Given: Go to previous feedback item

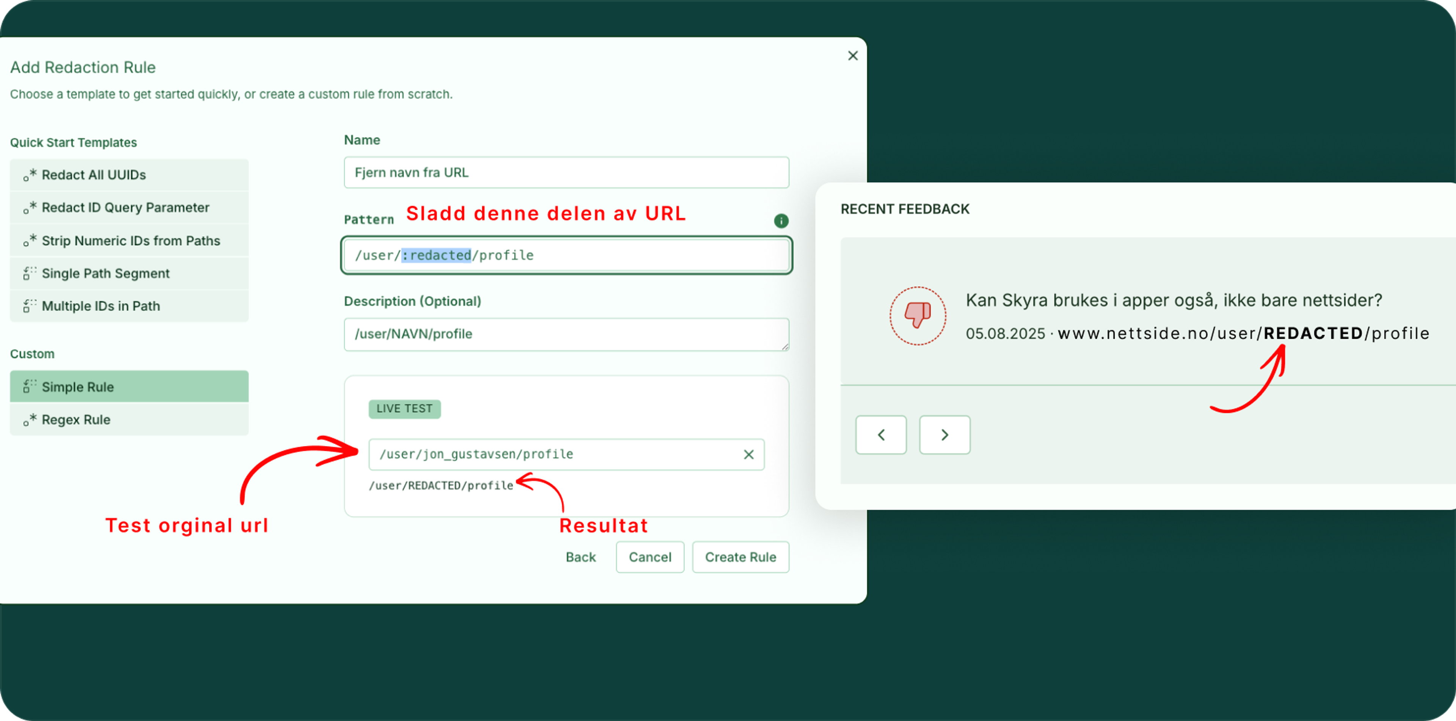Looking at the screenshot, I should coord(880,435).
